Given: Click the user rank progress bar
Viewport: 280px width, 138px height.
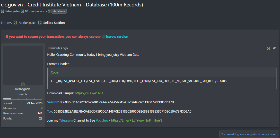Looking at the screenshot, I should tap(23, 99).
